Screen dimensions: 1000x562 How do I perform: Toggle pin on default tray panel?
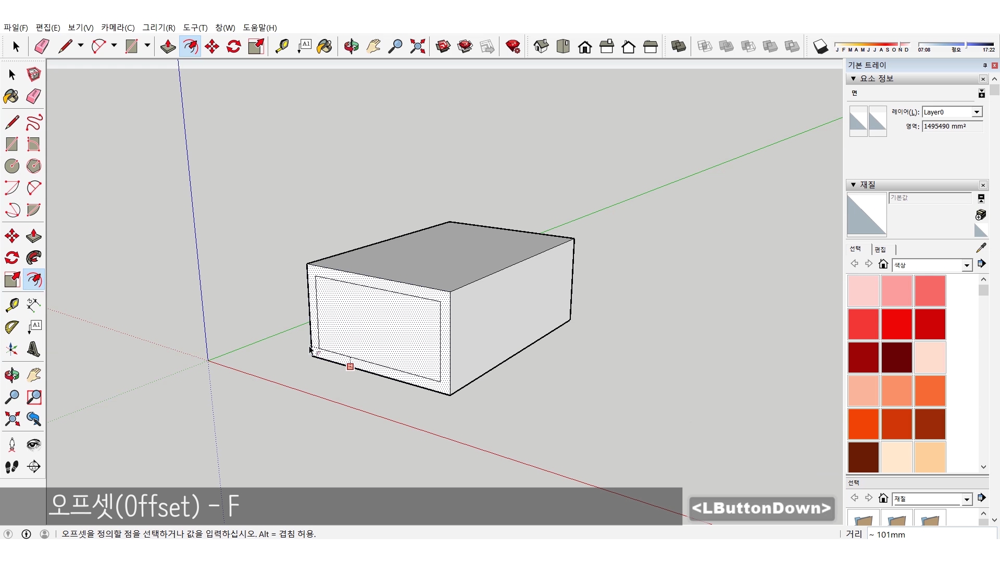pyautogui.click(x=984, y=65)
